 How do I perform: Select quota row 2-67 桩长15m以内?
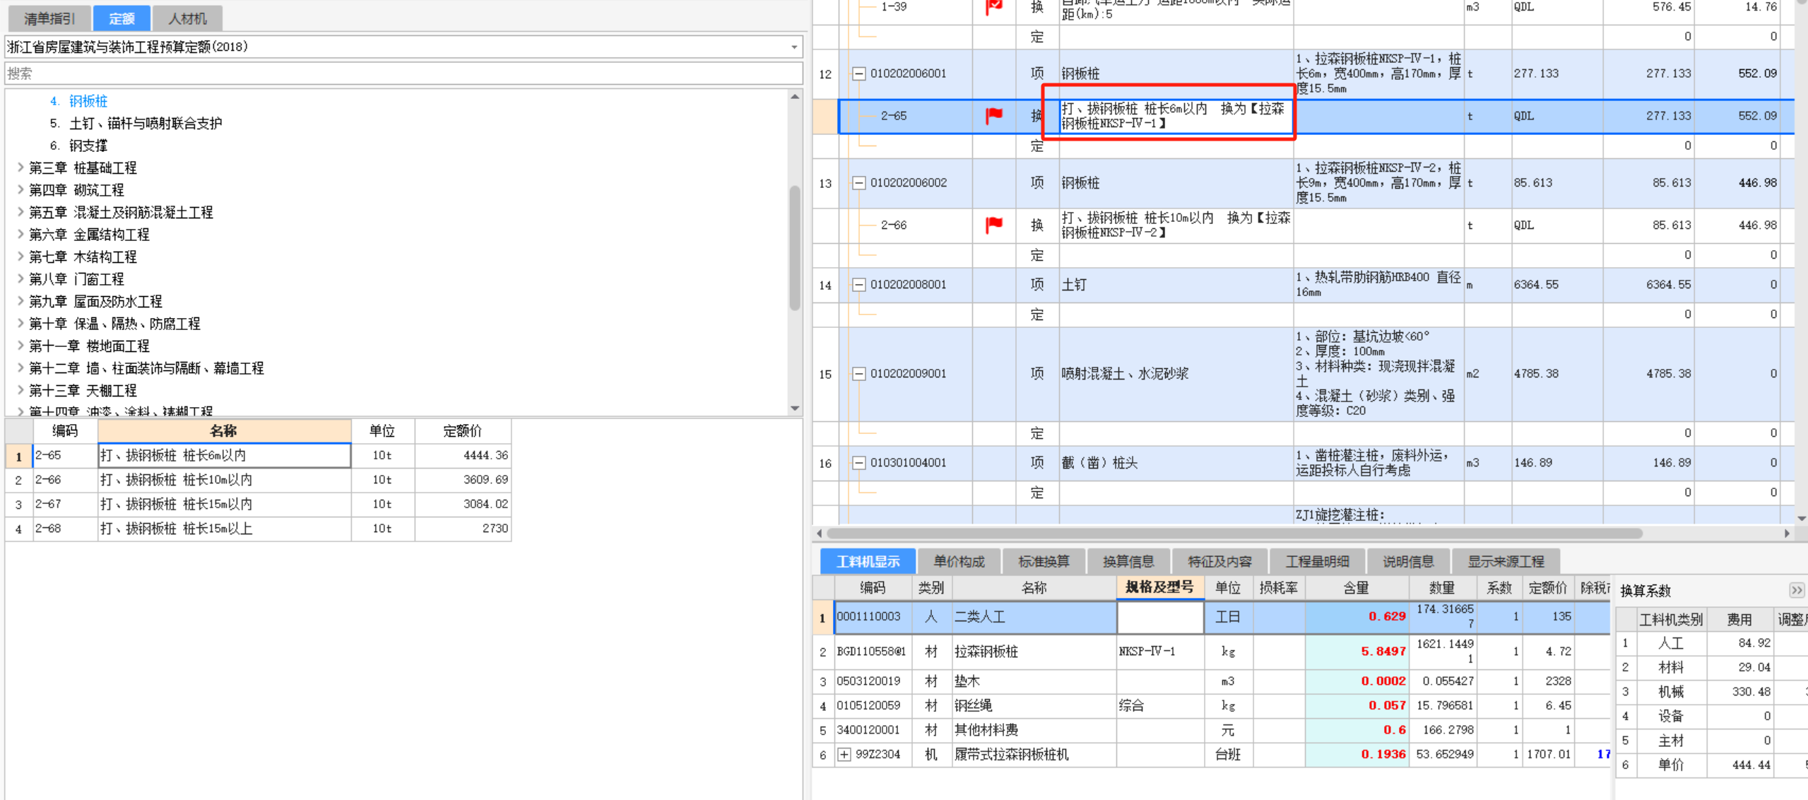point(258,505)
